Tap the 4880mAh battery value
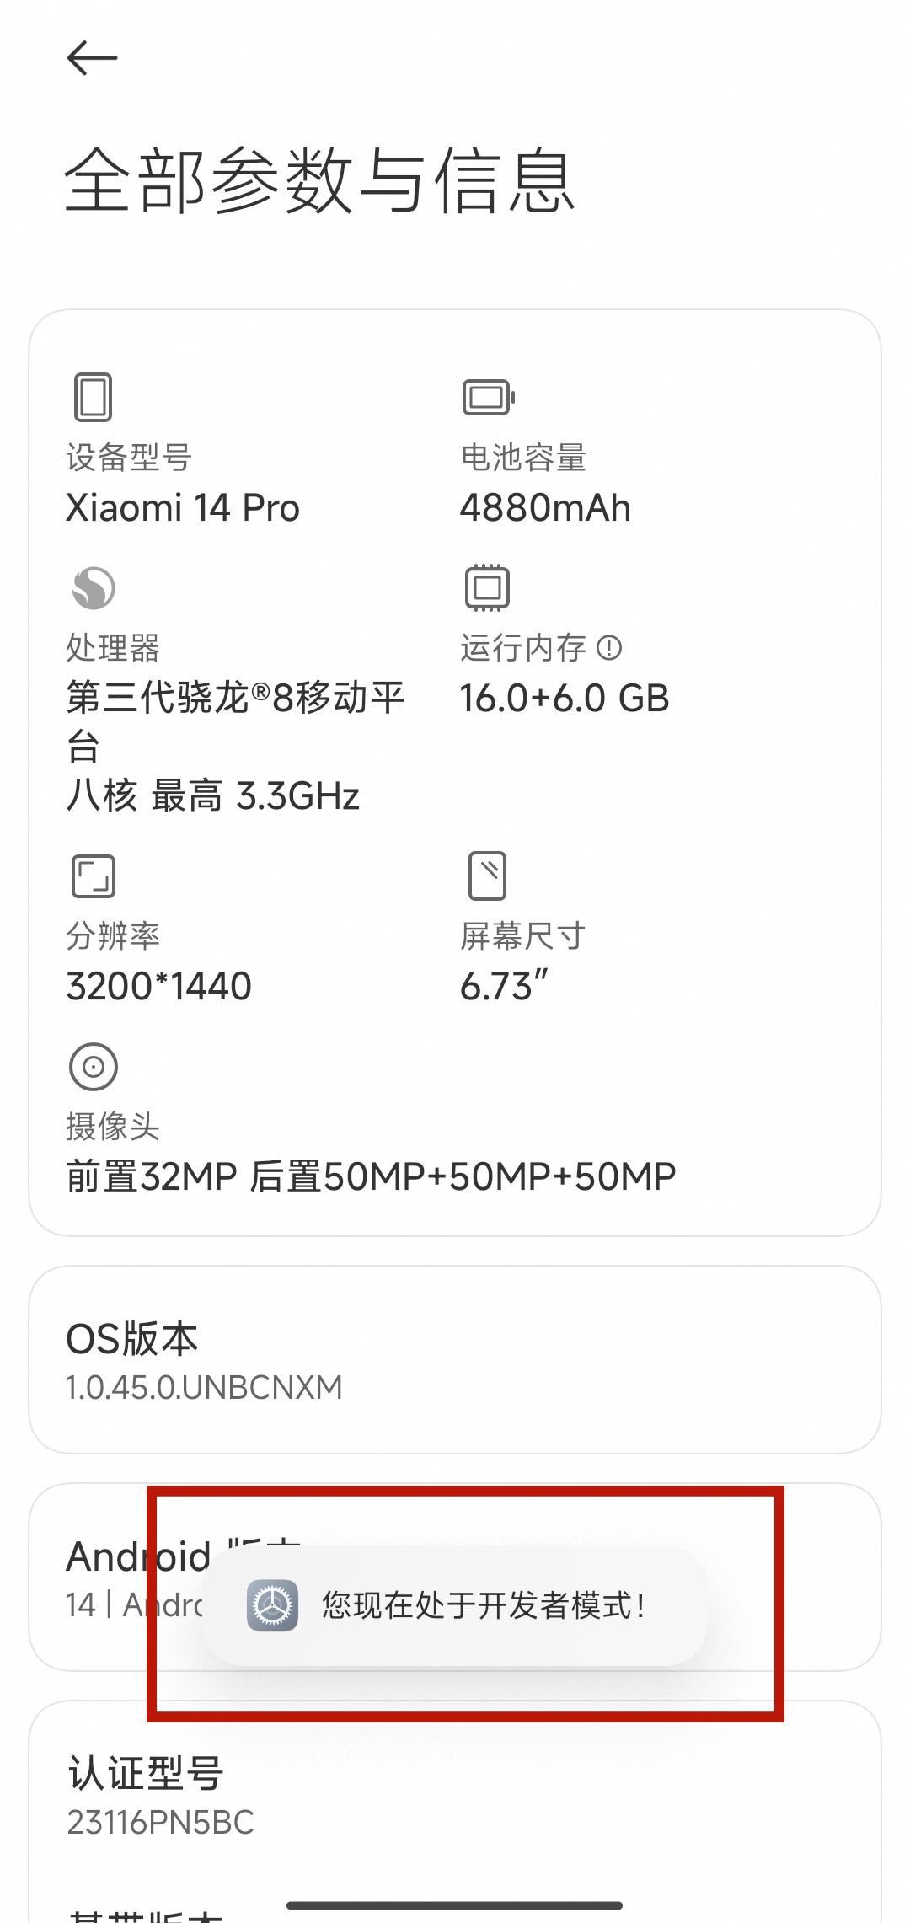This screenshot has height=1923, width=910. coord(545,508)
